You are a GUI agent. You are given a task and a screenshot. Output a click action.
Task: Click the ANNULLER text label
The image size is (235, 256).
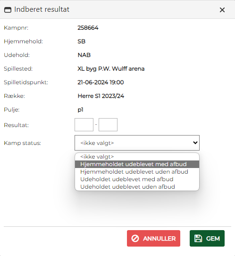[159, 239]
